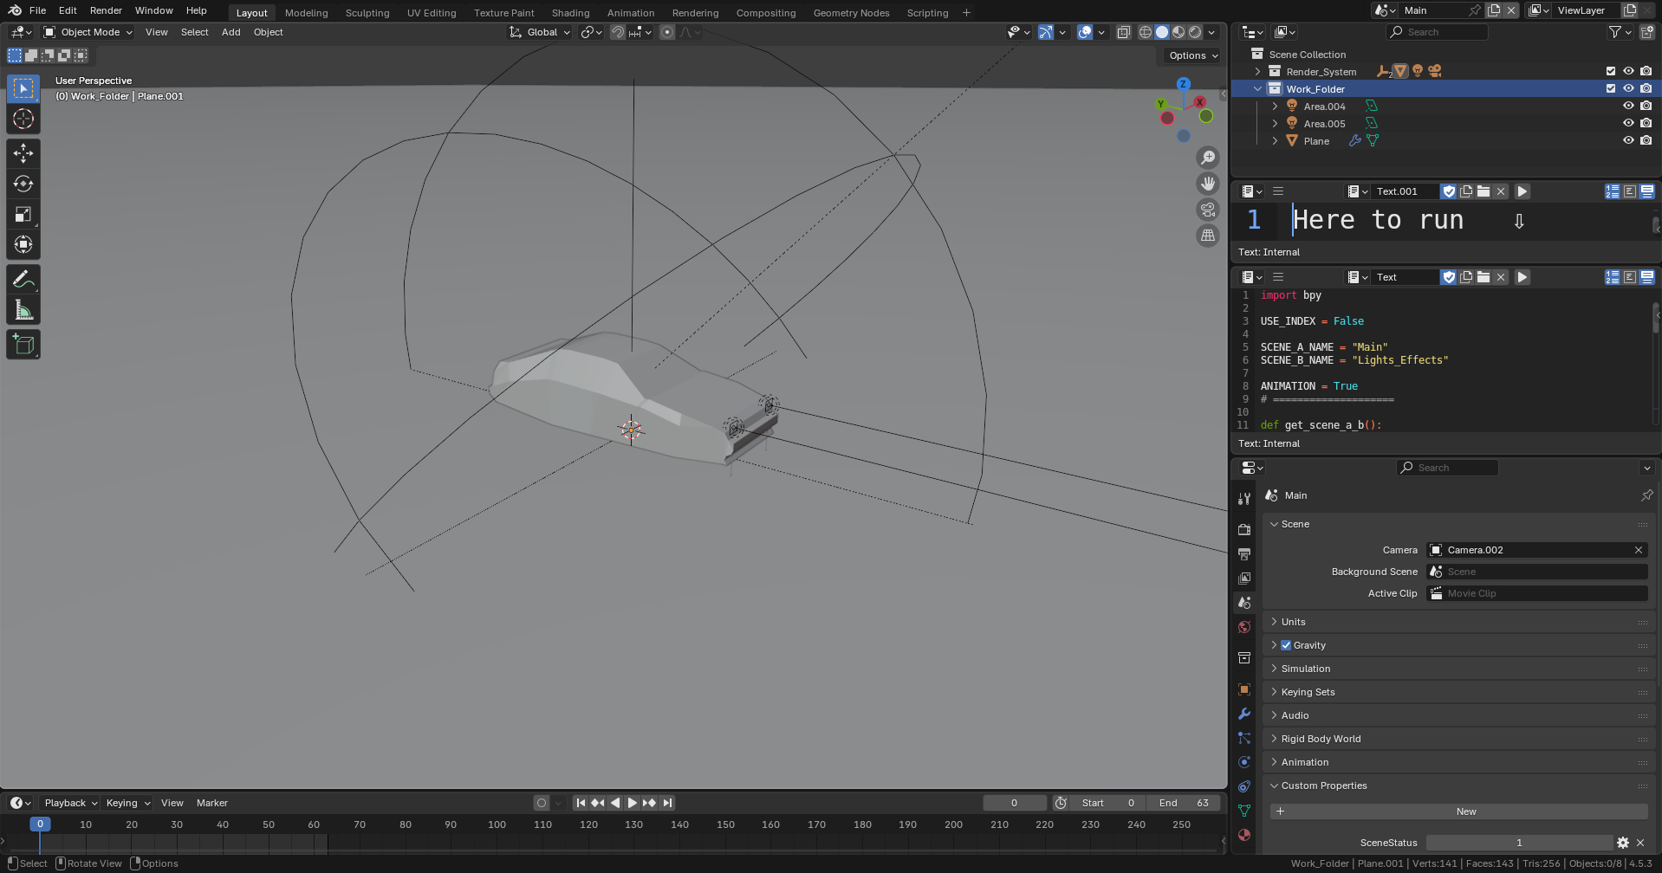This screenshot has width=1662, height=873.
Task: Open the Global transform orientation dropdown
Action: [x=539, y=32]
